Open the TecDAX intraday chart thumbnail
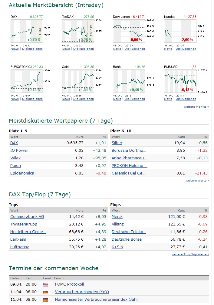Screen dimensions: 214x305 tap(78, 31)
